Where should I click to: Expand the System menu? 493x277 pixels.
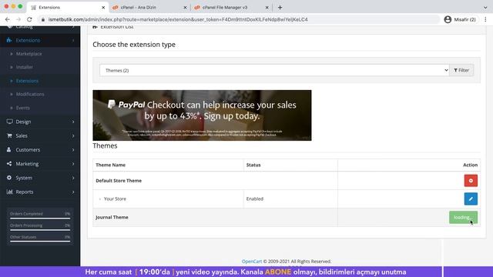[x=40, y=178]
